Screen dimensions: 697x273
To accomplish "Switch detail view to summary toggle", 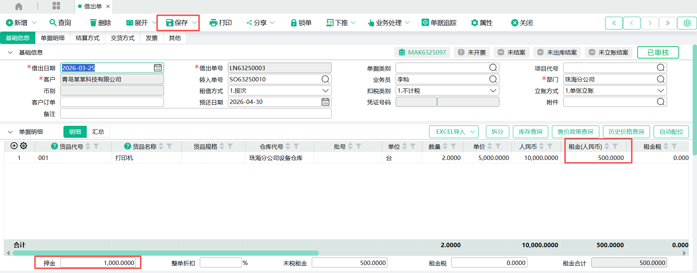I will coord(98,132).
